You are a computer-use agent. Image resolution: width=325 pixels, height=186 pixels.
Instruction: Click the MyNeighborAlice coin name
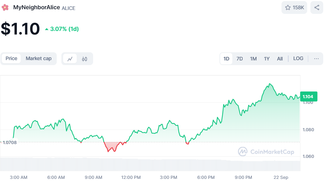point(36,7)
